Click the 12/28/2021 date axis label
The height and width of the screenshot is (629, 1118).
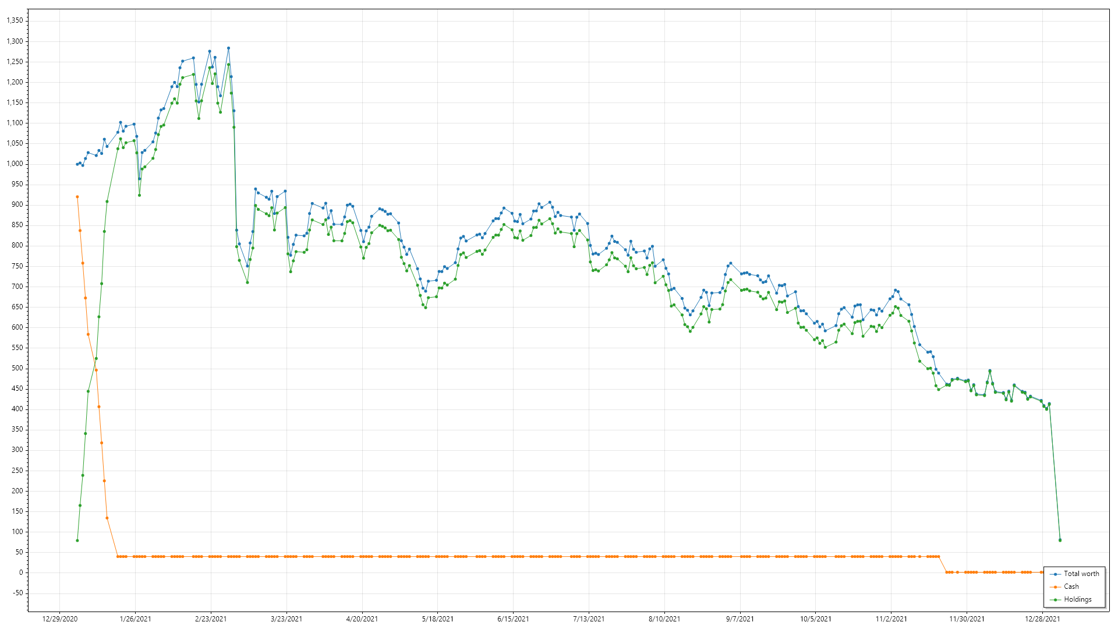point(1042,619)
